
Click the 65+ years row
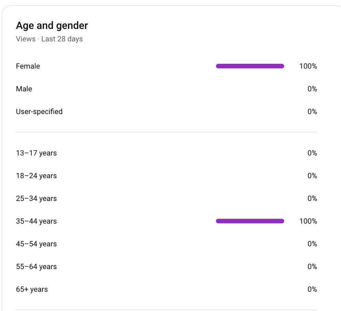167,289
